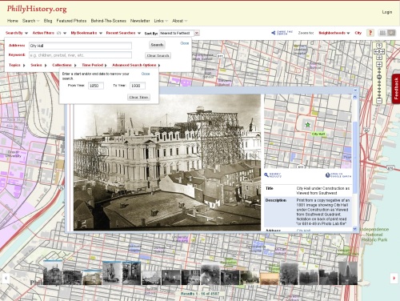400x301 pixels.
Task: Click the zoom out minus button
Action: 379,101
